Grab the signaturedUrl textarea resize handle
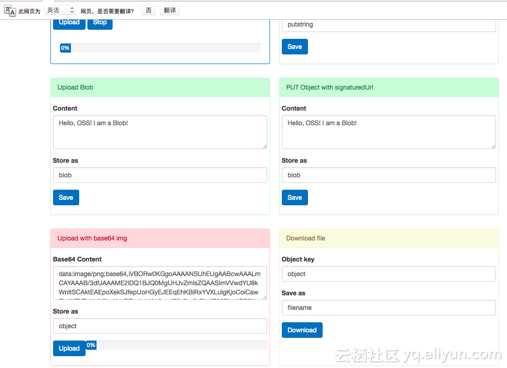Image resolution: width=507 pixels, height=368 pixels. [x=493, y=146]
